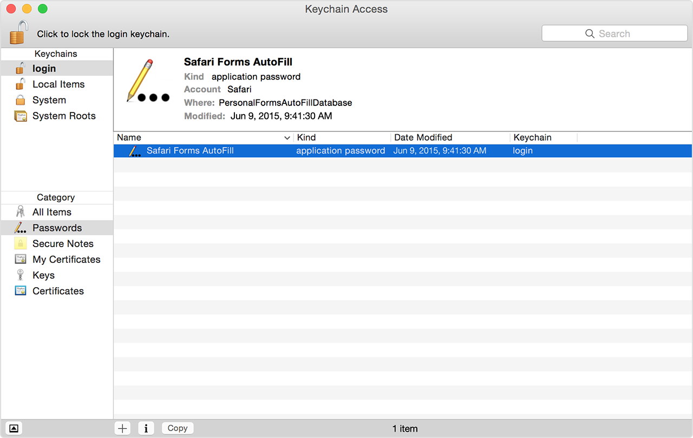Image resolution: width=693 pixels, height=438 pixels.
Task: Click the All Items keys icon
Action: [21, 211]
